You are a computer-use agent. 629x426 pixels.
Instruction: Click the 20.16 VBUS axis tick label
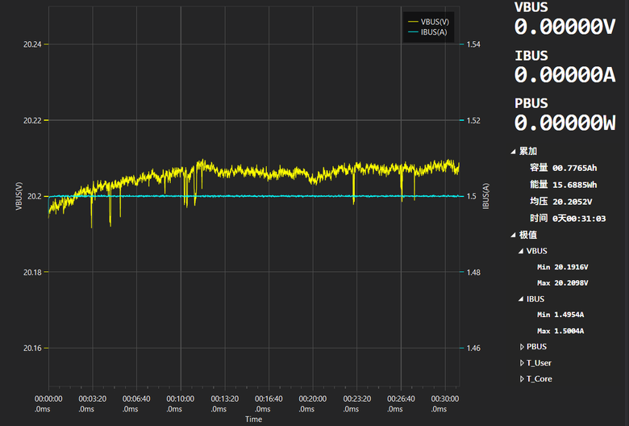pyautogui.click(x=32, y=349)
